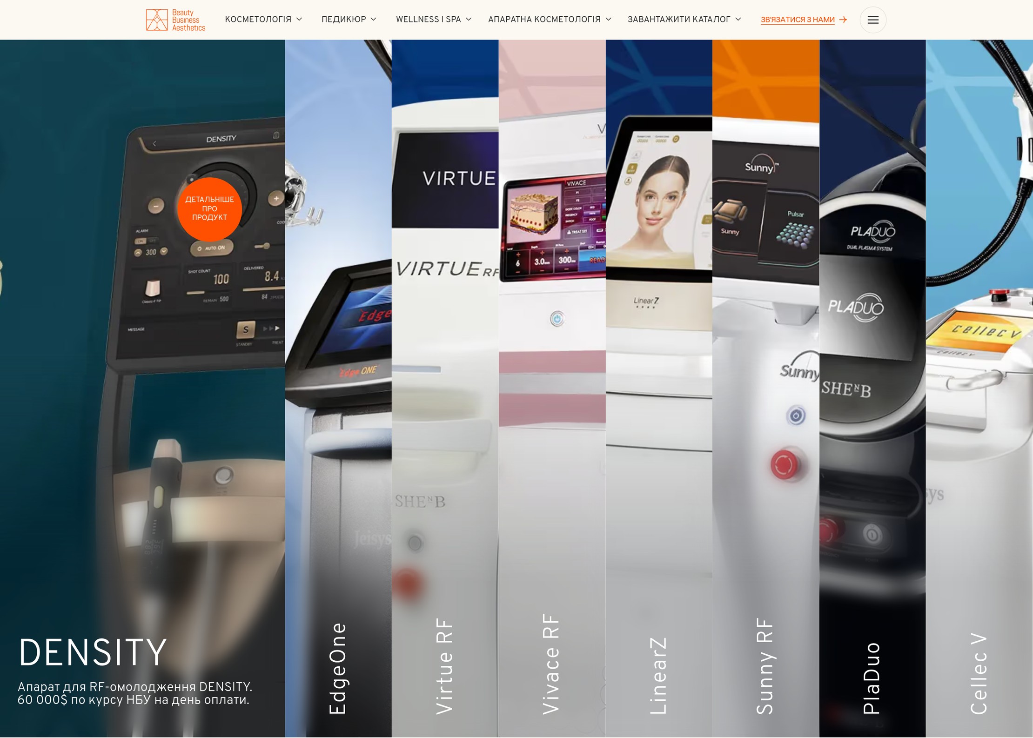1033x738 pixels.
Task: Expand the АПАРАТНА КОСМЕТОЛОГІЯ dropdown chevron
Action: (x=608, y=20)
